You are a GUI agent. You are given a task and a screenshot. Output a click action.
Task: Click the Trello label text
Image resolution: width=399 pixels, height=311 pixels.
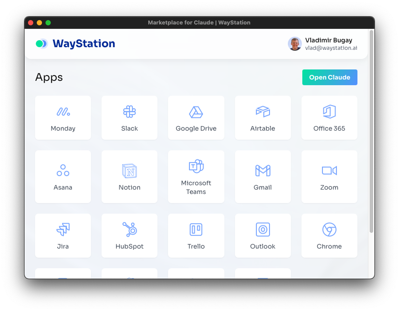196,246
